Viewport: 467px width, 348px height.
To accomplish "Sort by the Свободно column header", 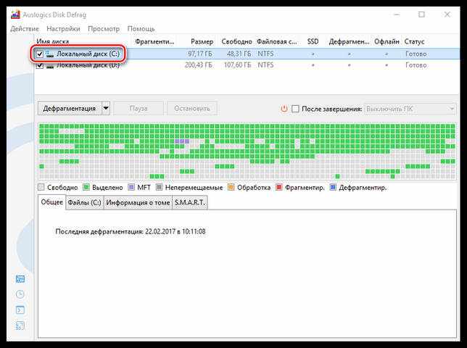I will (x=237, y=41).
